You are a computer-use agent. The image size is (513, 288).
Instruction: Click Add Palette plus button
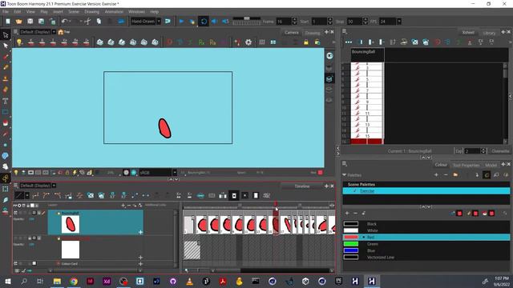[436, 175]
